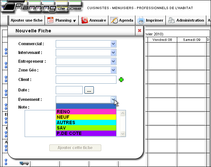Expand the Entrepreneur combo box
The image size is (211, 167).
pyautogui.click(x=113, y=61)
